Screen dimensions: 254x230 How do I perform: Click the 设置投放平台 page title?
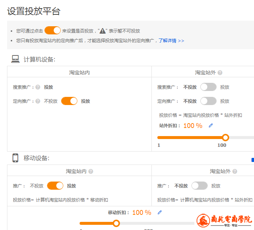click(34, 11)
